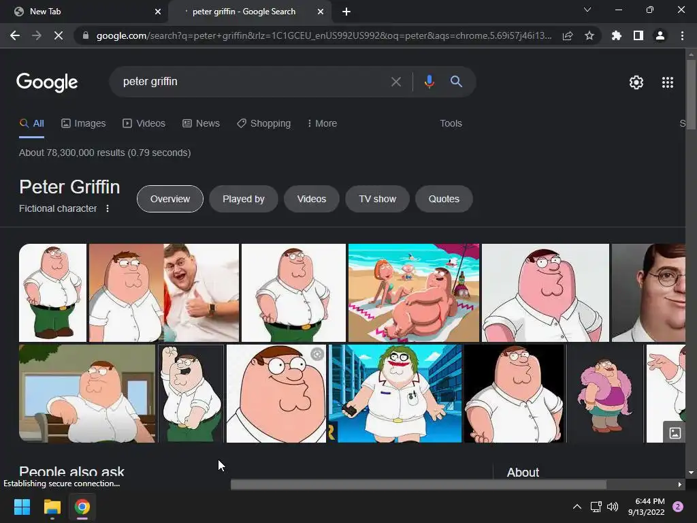Image resolution: width=697 pixels, height=523 pixels.
Task: Open the volume tray icon
Action: click(613, 507)
